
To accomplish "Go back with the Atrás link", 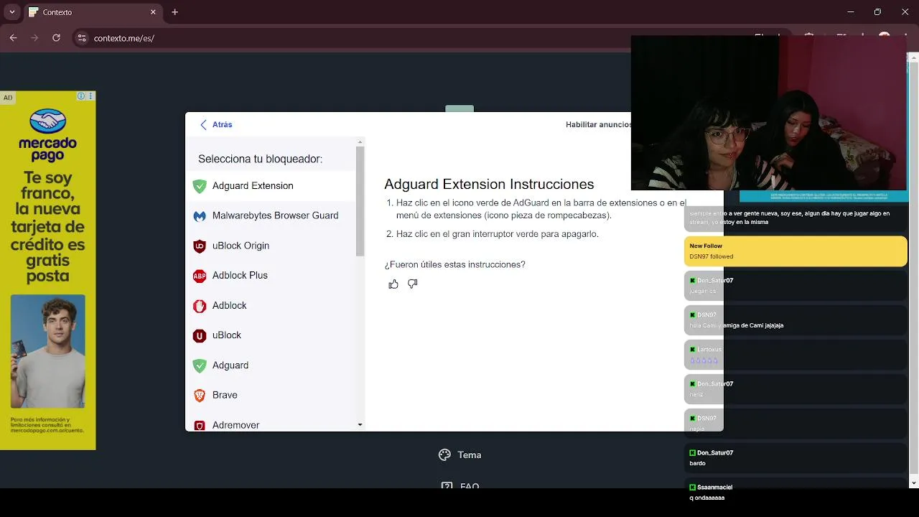I will pos(223,125).
